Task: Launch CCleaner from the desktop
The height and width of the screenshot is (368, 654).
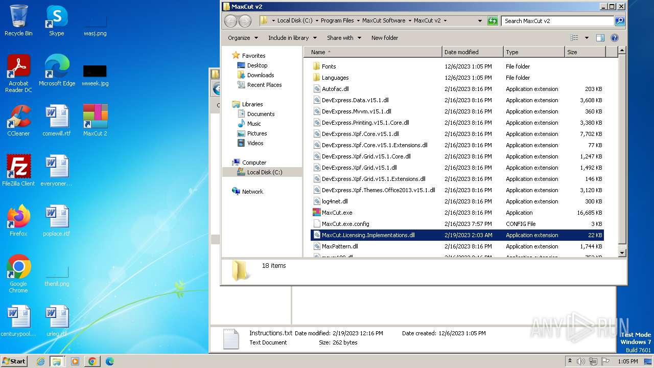Action: (18, 121)
